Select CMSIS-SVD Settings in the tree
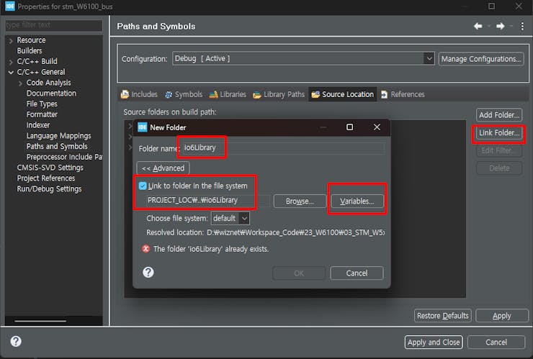Image resolution: width=533 pixels, height=359 pixels. click(x=50, y=168)
